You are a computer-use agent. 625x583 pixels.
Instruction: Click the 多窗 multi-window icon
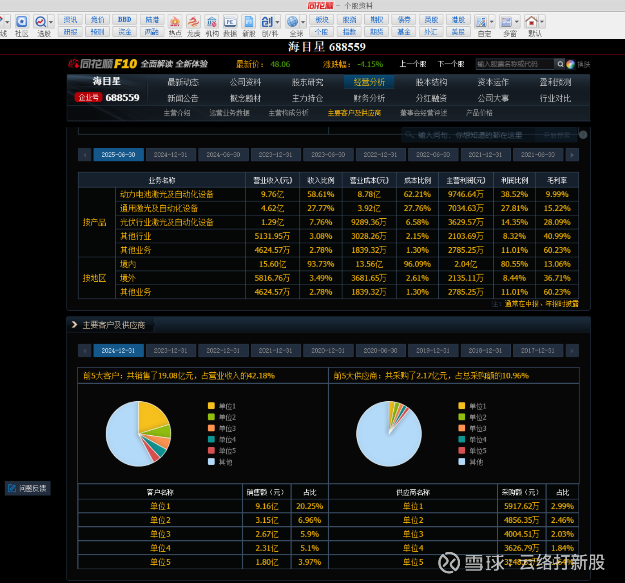coord(506,21)
